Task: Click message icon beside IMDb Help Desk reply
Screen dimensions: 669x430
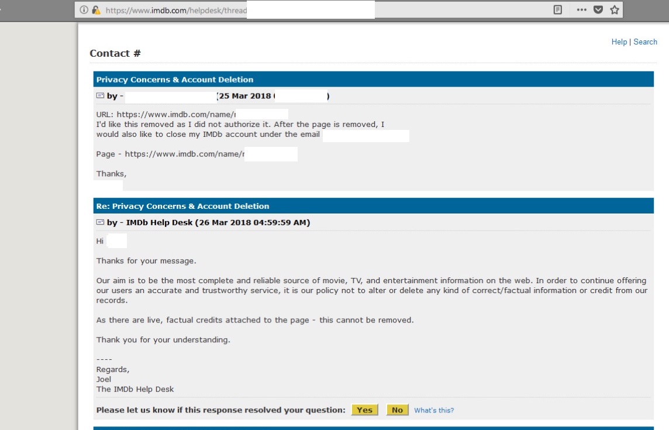Action: coord(100,222)
